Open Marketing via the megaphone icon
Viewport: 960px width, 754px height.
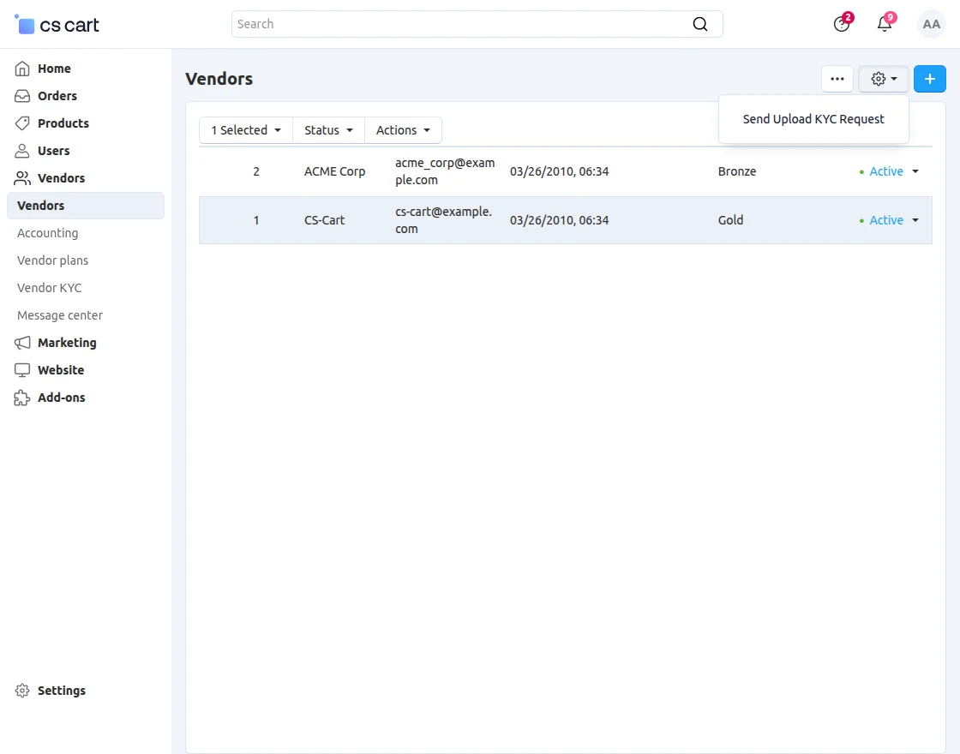point(22,343)
